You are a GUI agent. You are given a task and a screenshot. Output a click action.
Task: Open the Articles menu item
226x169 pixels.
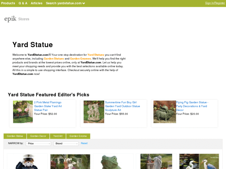(36, 3)
